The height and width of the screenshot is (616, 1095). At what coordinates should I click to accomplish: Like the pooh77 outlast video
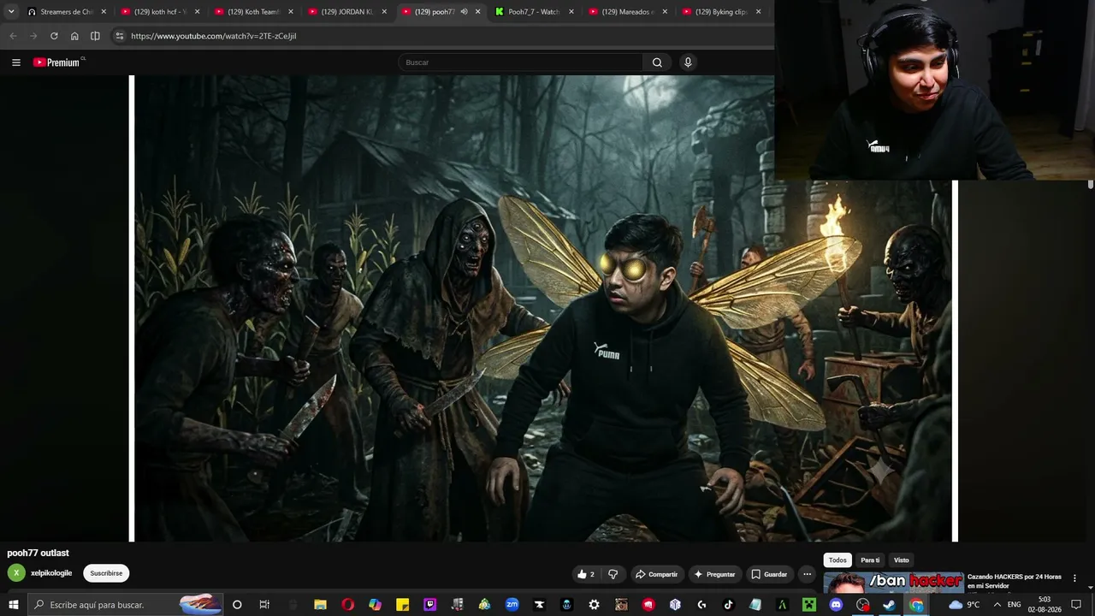(586, 574)
